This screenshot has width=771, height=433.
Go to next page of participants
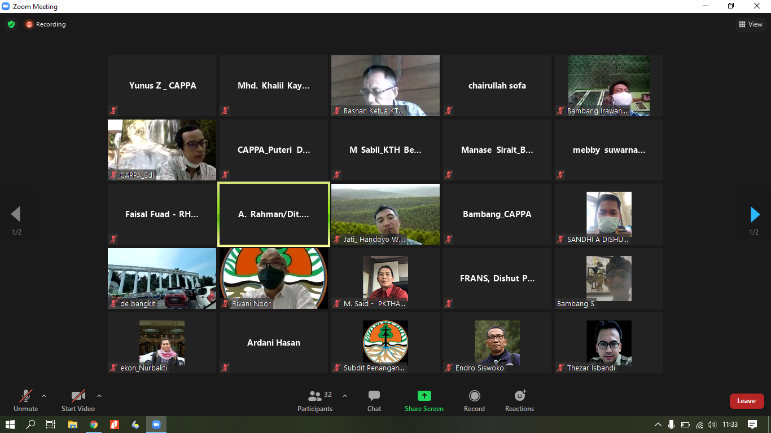click(x=755, y=215)
